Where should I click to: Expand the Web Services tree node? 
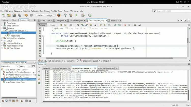pyautogui.click(x=2, y=26)
